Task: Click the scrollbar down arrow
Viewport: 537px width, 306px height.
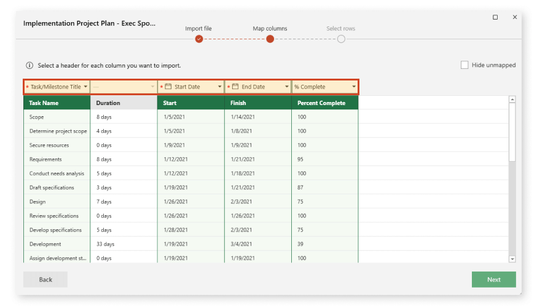Action: click(512, 259)
